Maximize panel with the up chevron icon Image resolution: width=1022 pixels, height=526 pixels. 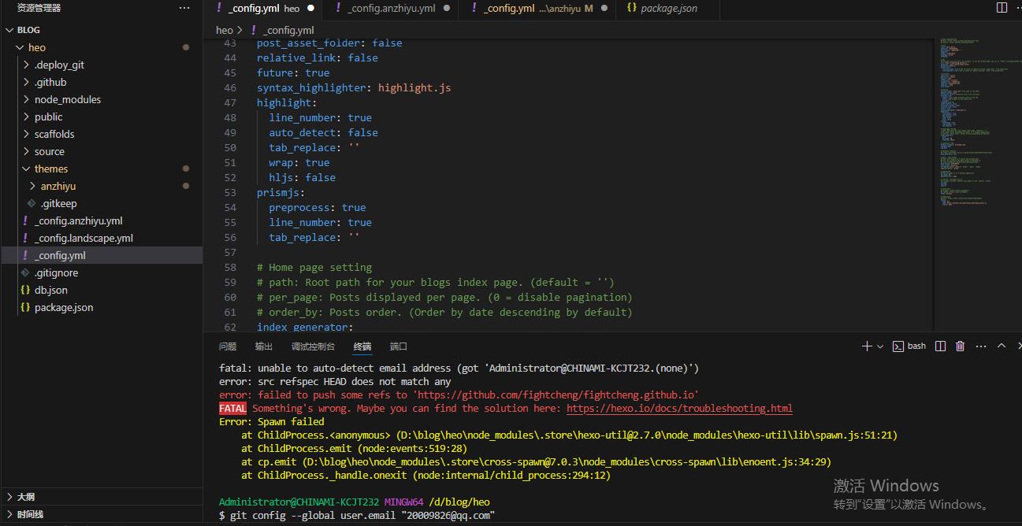click(x=1002, y=346)
